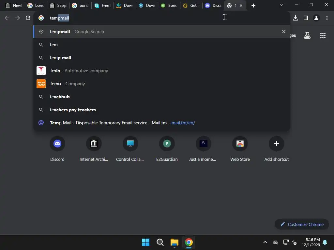Open the Mail.tm Temp Mail suggestion
Screen dimensions: 334x250
162,123
